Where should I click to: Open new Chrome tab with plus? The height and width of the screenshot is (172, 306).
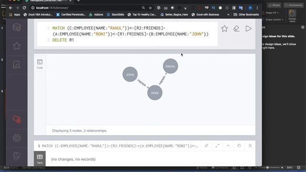(78, 1)
